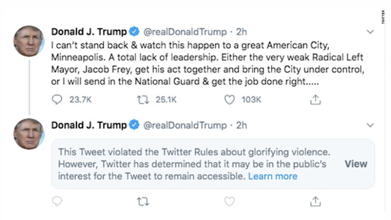
Task: Reply to the hidden flagged tweet
Action: tap(57, 201)
